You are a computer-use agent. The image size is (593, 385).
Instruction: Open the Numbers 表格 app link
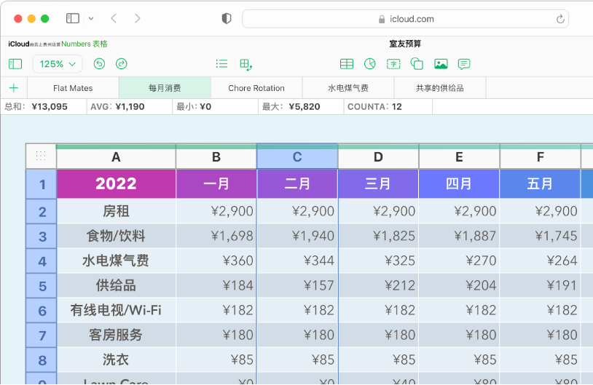pos(85,44)
